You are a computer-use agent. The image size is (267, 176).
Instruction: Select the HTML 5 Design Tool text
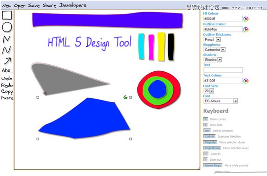[90, 43]
